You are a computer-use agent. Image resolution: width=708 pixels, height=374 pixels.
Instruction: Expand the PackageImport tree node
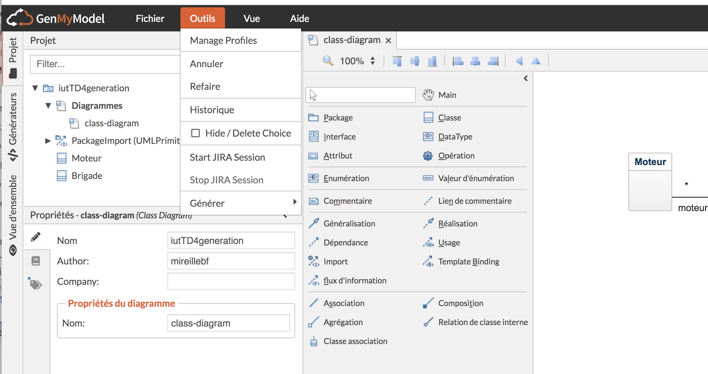tap(48, 141)
